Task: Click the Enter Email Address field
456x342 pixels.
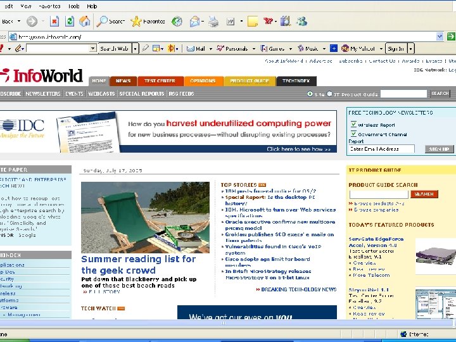Action: pos(381,149)
